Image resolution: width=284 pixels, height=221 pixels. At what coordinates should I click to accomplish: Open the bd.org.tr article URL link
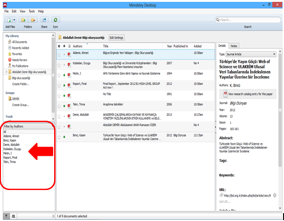pos(247,196)
